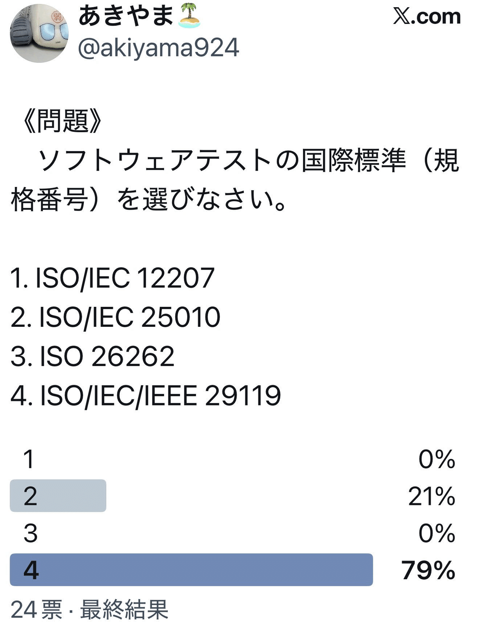Click answer 4. ISO/IEC/IEEE 29119
The width and height of the screenshot is (479, 634).
pos(146,396)
